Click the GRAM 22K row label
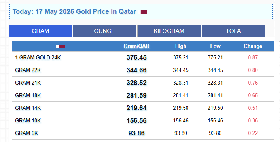Screen dimensions: 280x142 click(28, 70)
